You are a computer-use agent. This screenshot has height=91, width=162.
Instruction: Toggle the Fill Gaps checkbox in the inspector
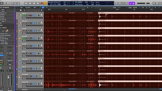(x=6, y=40)
